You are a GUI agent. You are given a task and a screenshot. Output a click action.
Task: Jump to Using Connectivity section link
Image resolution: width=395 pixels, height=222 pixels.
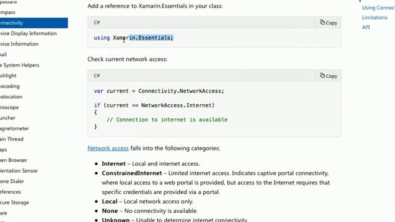(378, 8)
